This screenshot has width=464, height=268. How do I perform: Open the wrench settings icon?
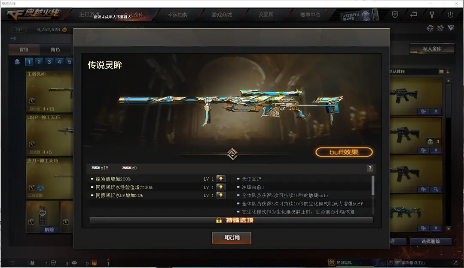coord(432,15)
